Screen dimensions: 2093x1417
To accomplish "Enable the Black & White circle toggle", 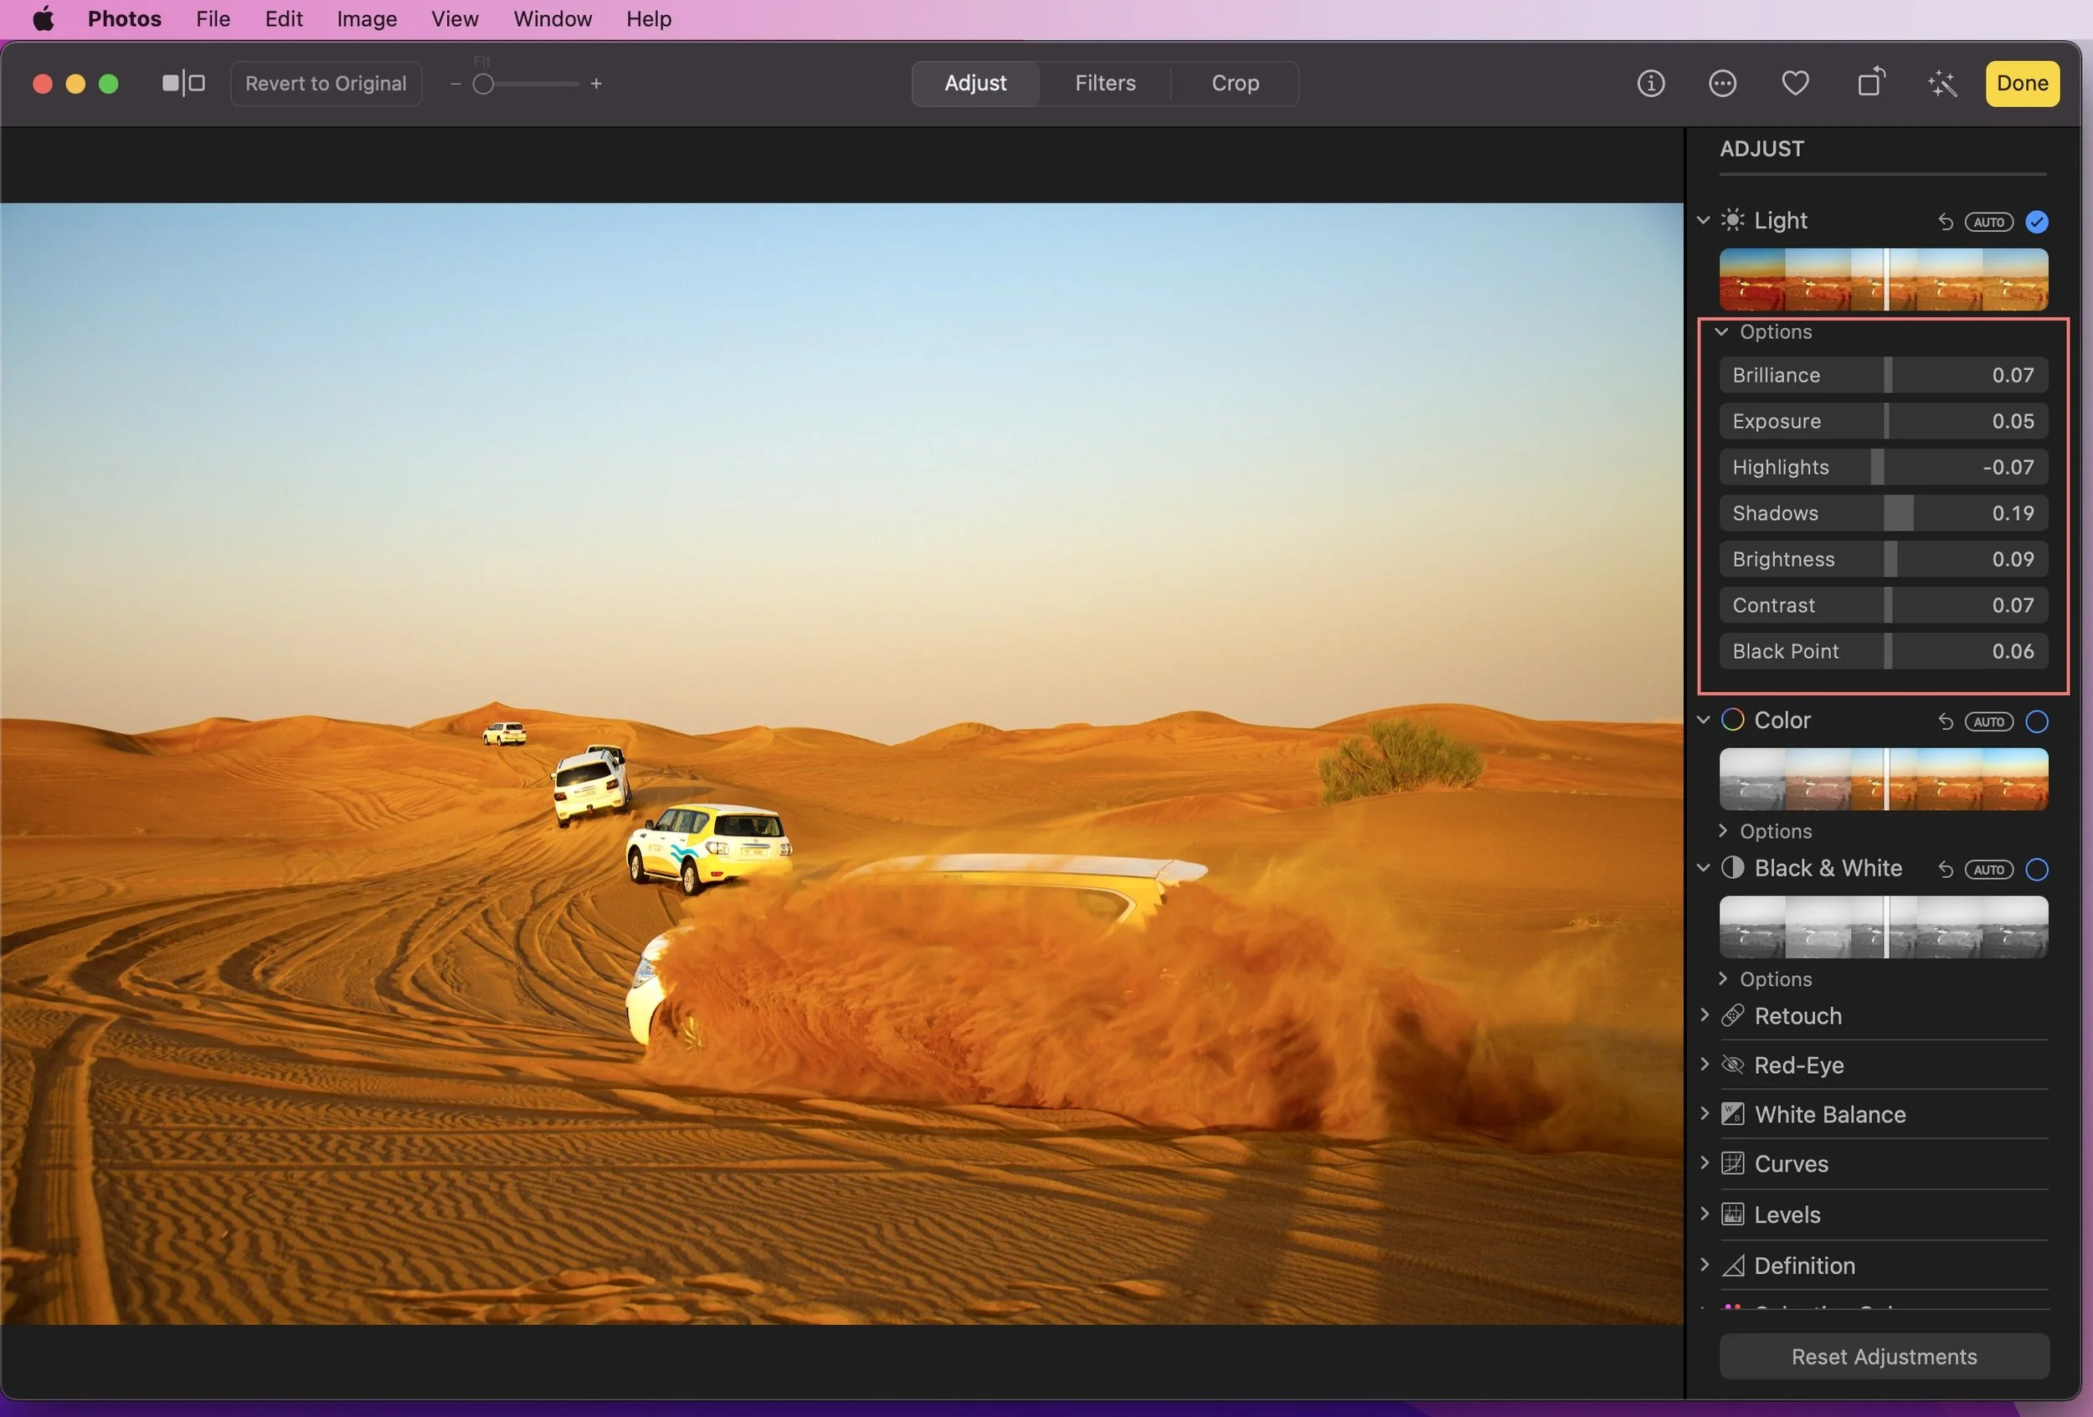I will (x=2037, y=870).
